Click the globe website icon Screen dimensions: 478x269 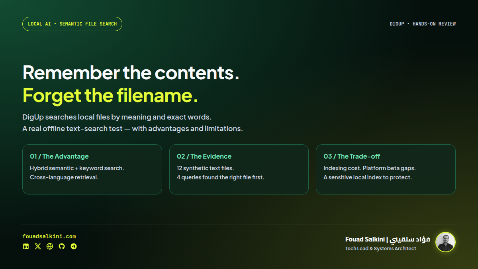pos(50,246)
